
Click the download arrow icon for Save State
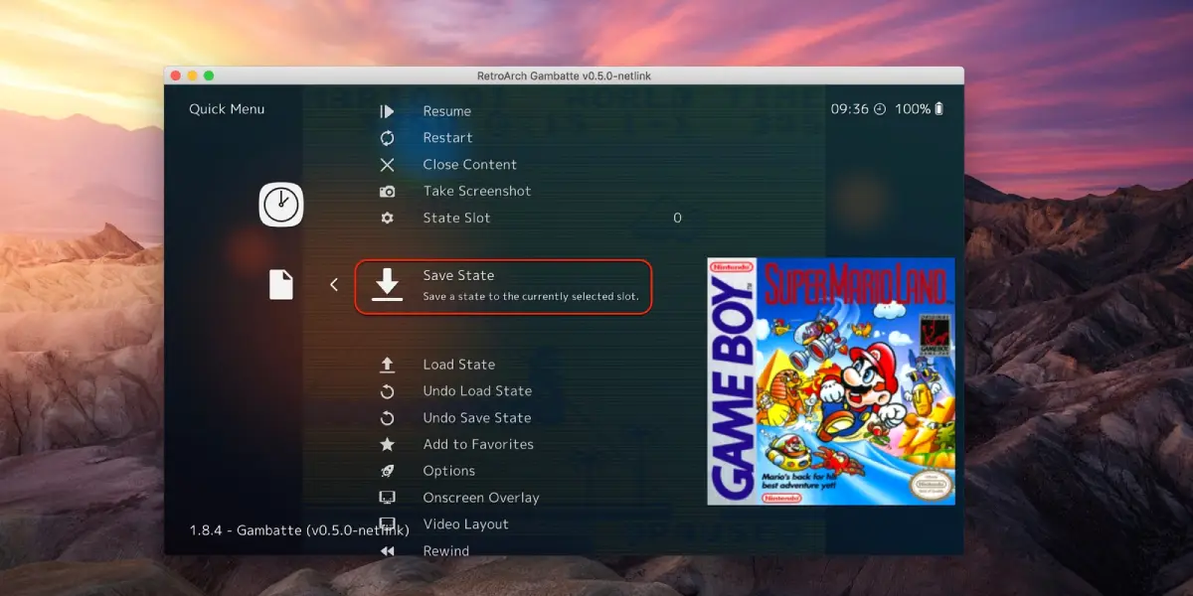pyautogui.click(x=387, y=284)
